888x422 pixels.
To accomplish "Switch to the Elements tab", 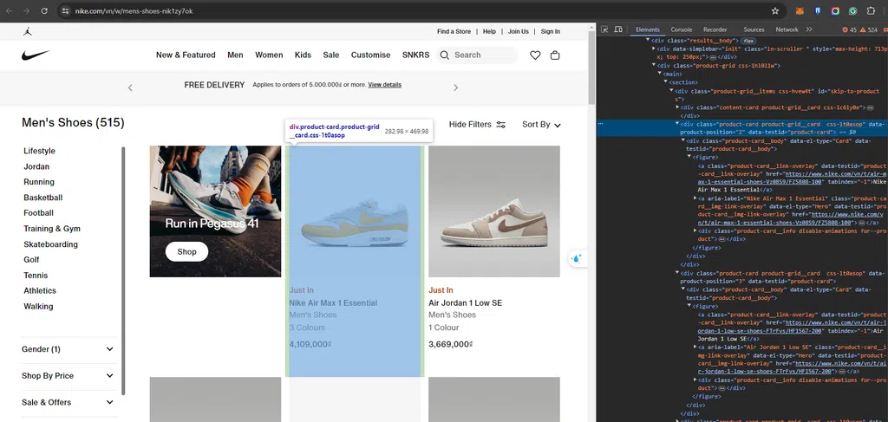I will (x=647, y=29).
